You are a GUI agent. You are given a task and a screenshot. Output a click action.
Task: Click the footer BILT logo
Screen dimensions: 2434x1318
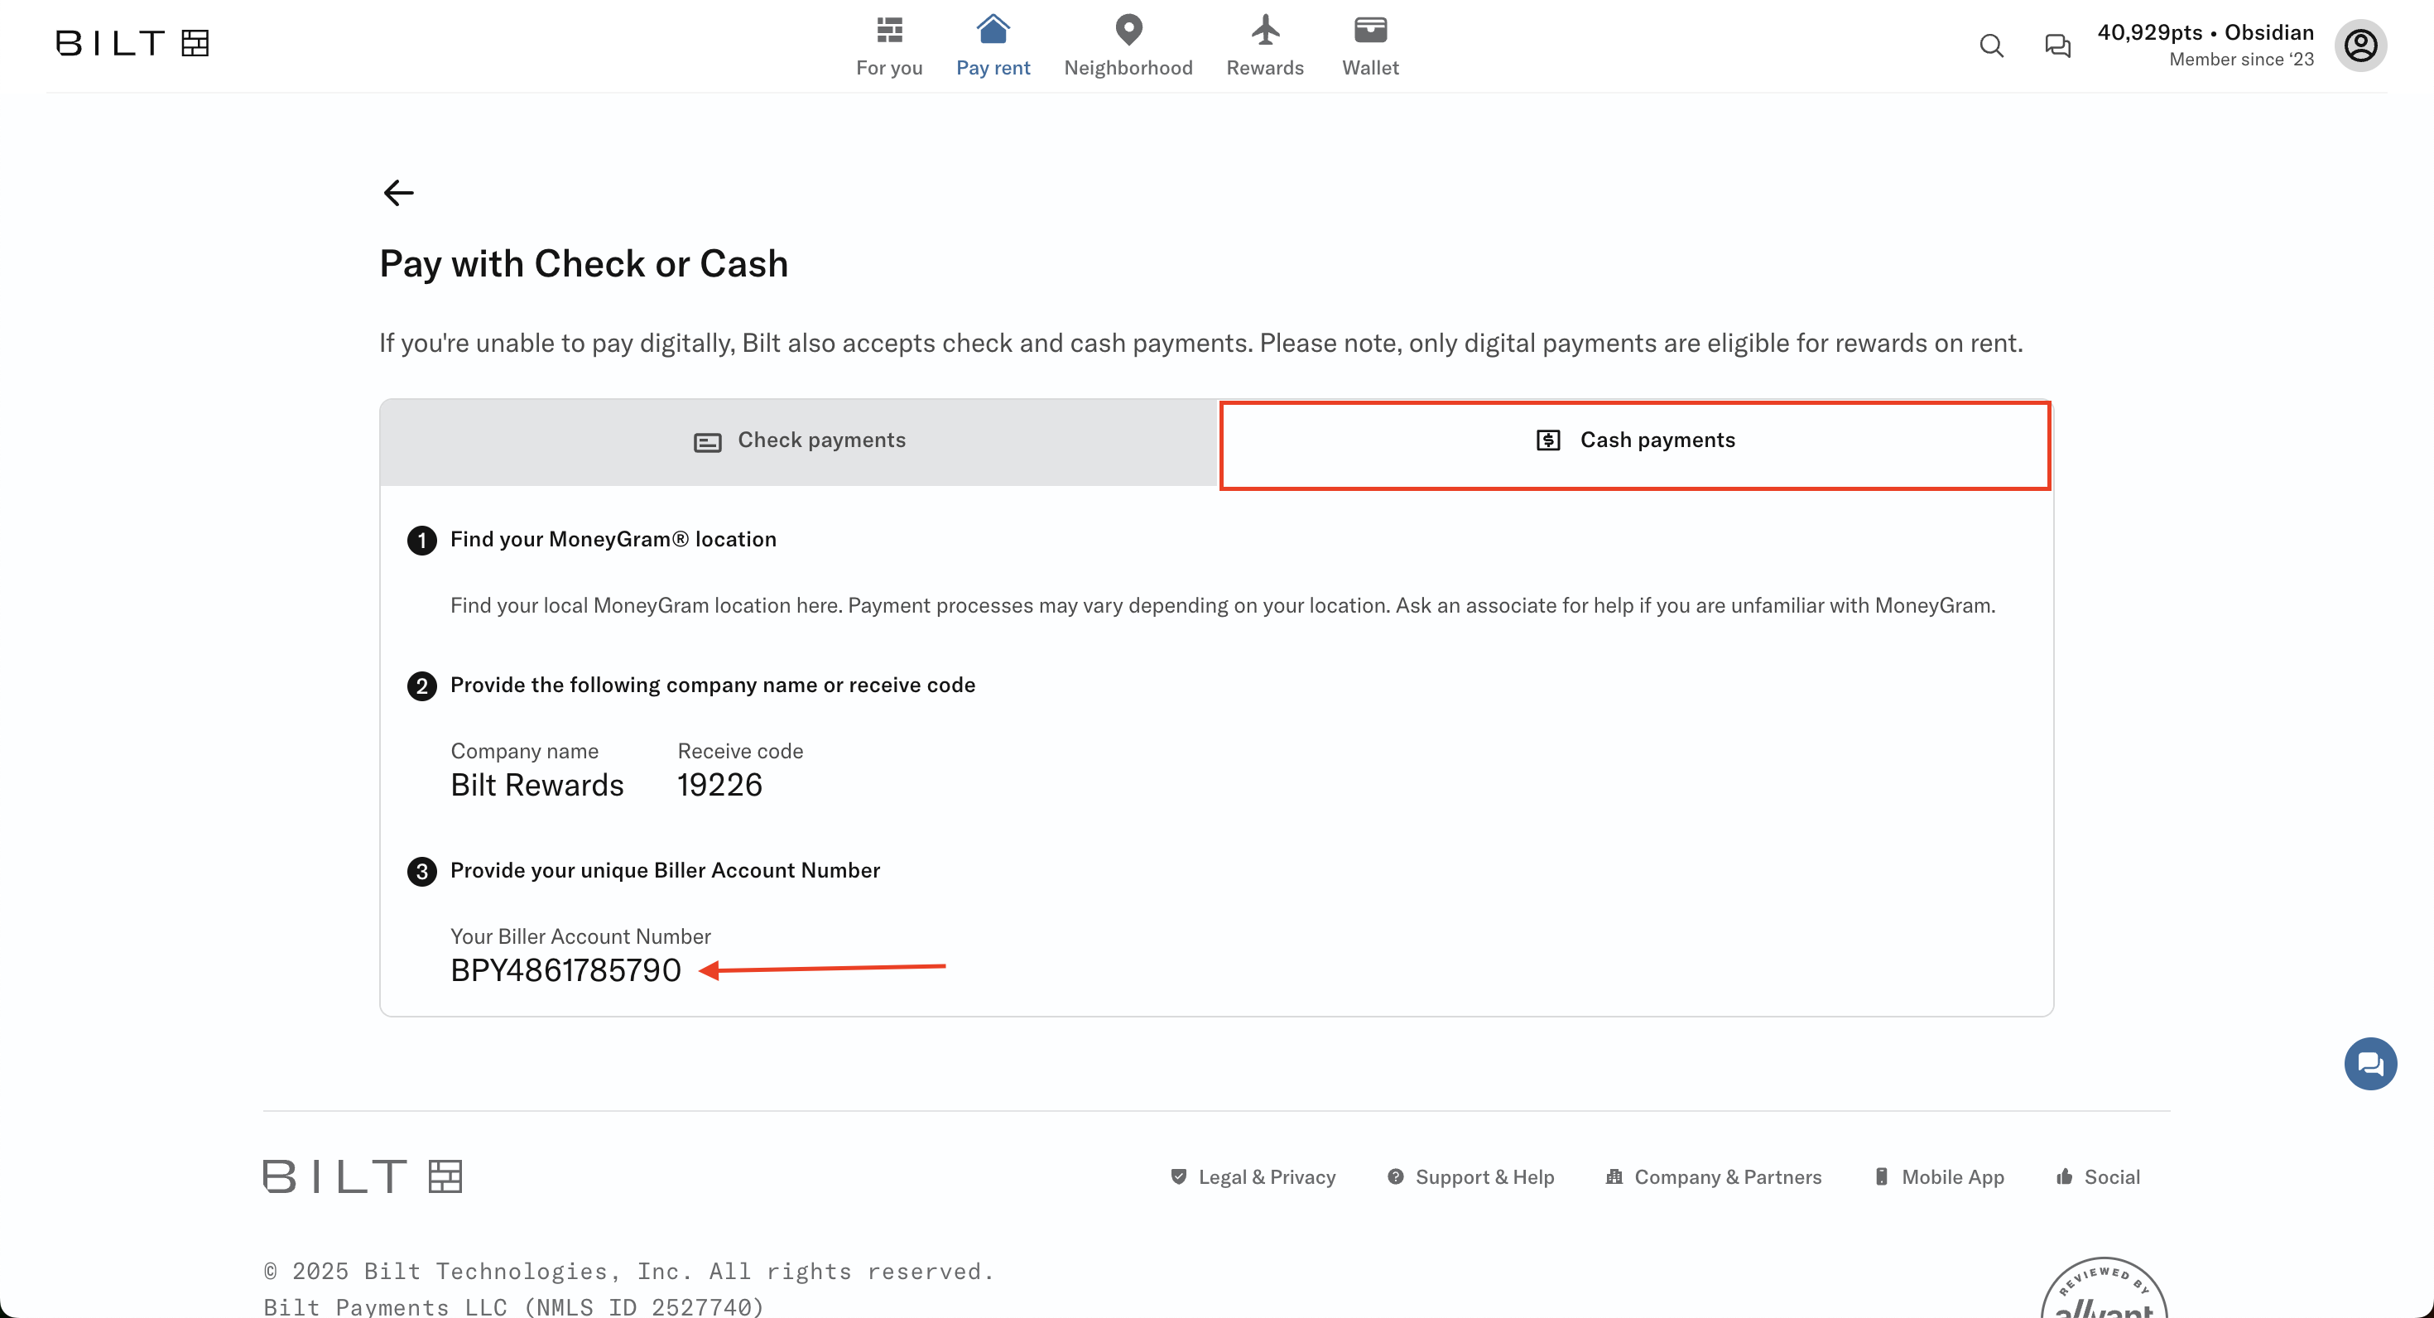click(x=363, y=1176)
